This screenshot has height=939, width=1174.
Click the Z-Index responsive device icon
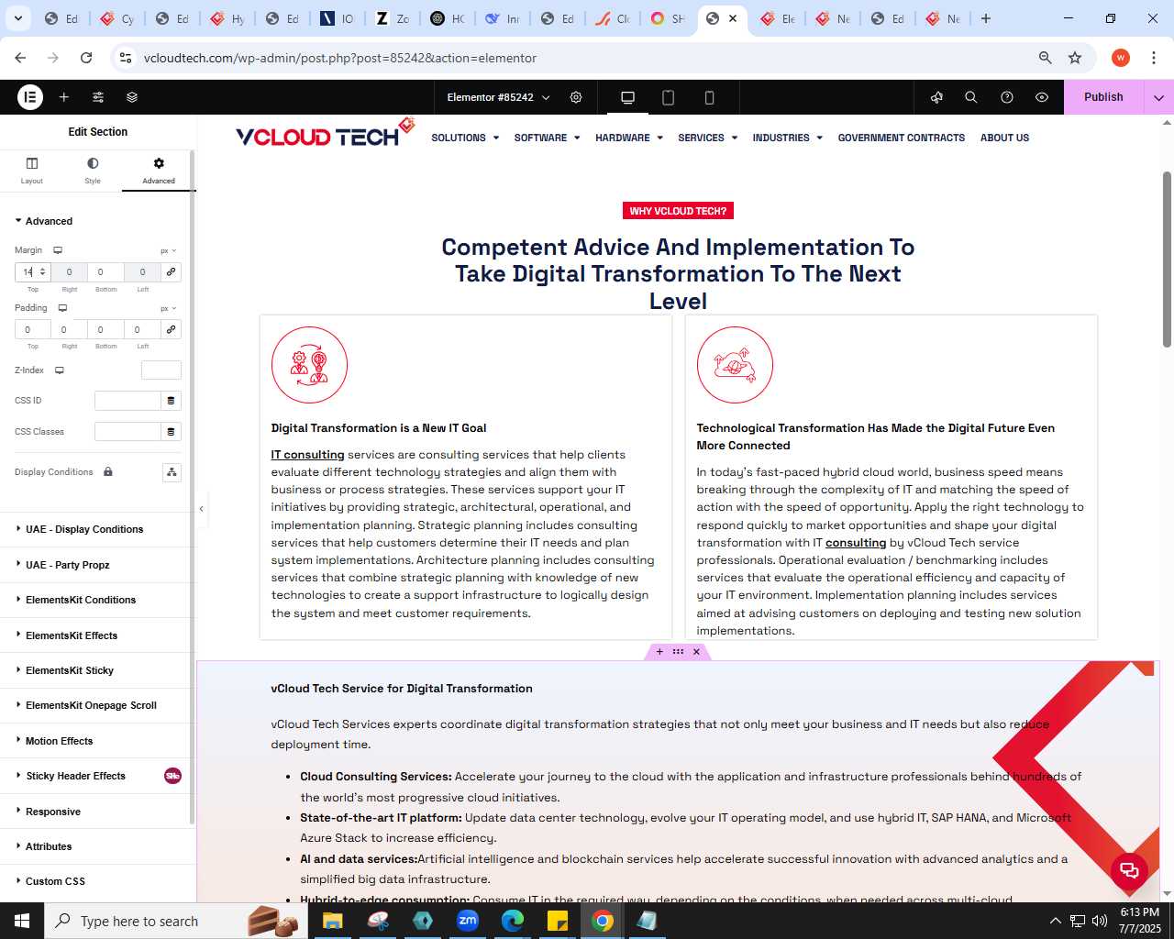(x=60, y=370)
